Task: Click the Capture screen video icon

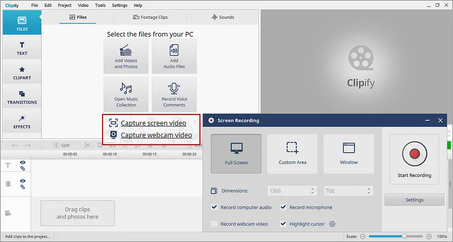Action: tap(114, 123)
